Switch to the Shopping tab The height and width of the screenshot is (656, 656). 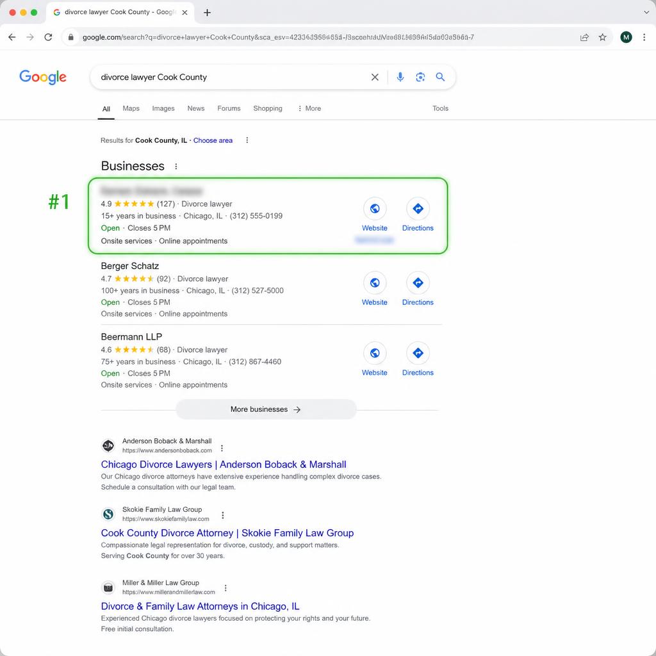(268, 108)
